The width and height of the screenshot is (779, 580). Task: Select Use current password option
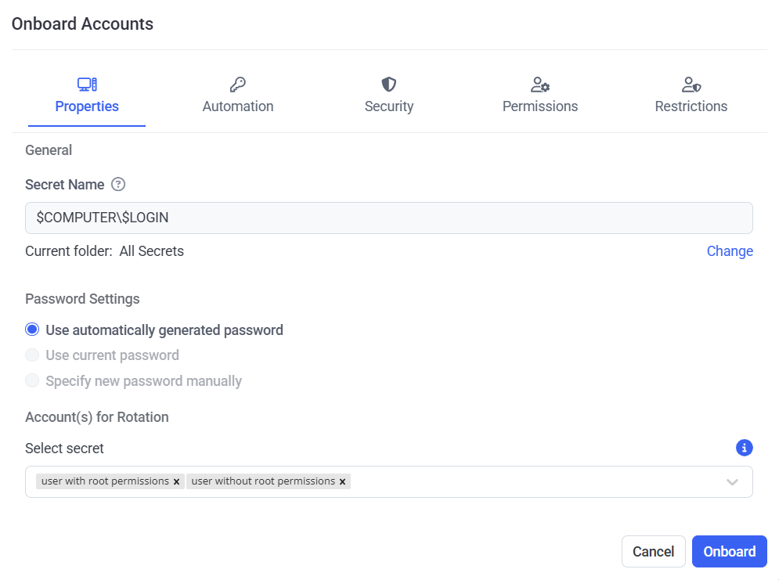pyautogui.click(x=32, y=355)
